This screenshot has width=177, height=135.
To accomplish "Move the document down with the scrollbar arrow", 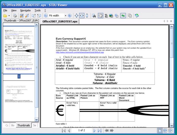I will 172,125.
